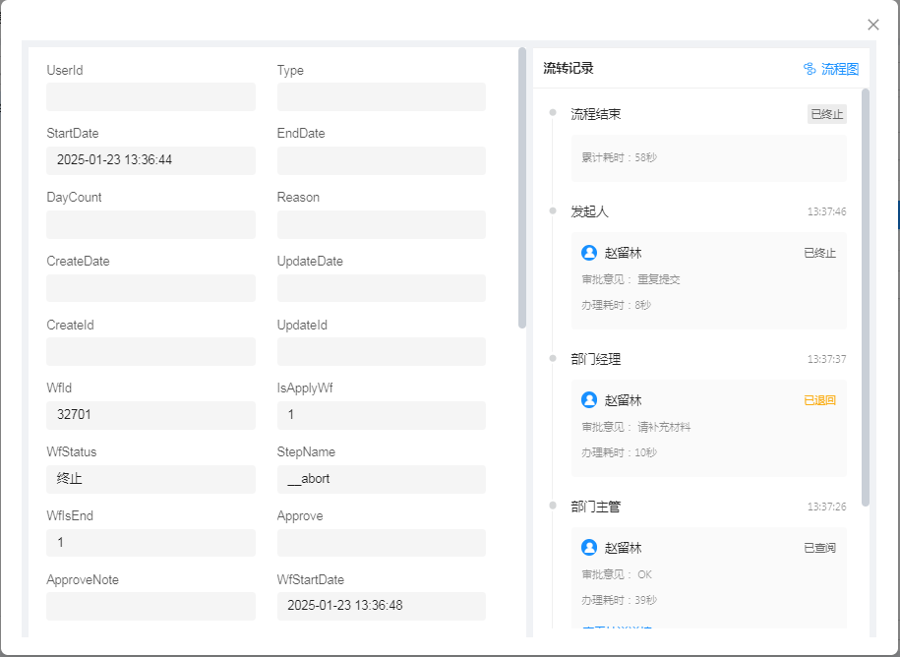Click the form panel's vertical scrollbar
Image resolution: width=900 pixels, height=657 pixels.
click(x=522, y=187)
